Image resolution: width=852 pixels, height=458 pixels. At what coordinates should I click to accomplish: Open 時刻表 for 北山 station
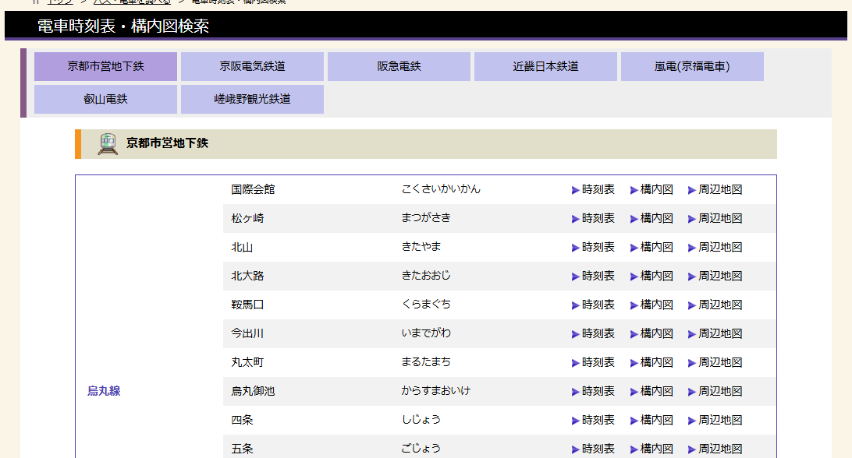point(593,247)
